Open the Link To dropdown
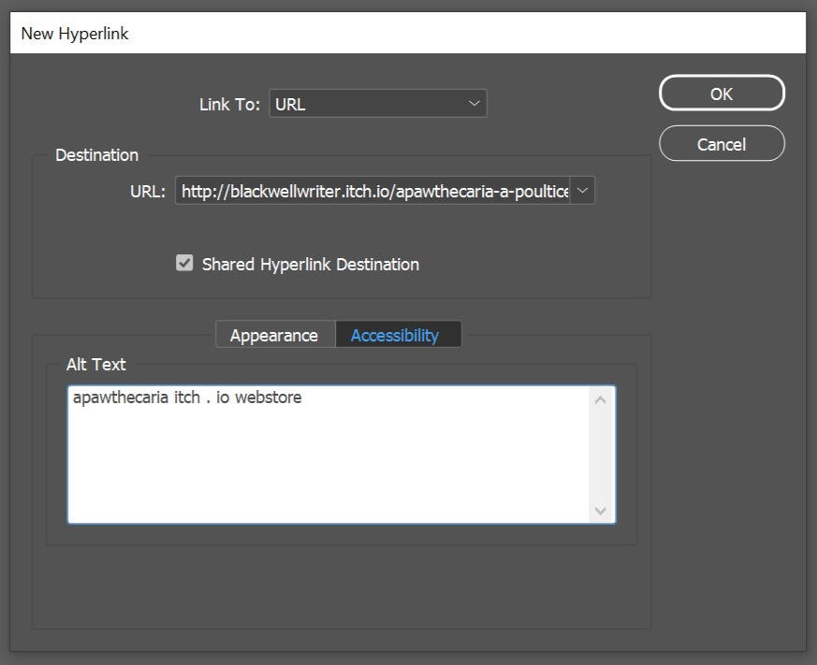Image resolution: width=817 pixels, height=665 pixels. [378, 103]
